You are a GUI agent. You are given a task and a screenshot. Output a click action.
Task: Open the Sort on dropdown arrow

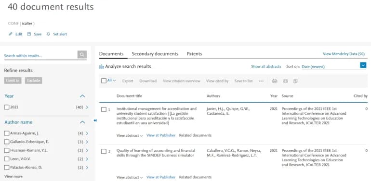[363, 65]
